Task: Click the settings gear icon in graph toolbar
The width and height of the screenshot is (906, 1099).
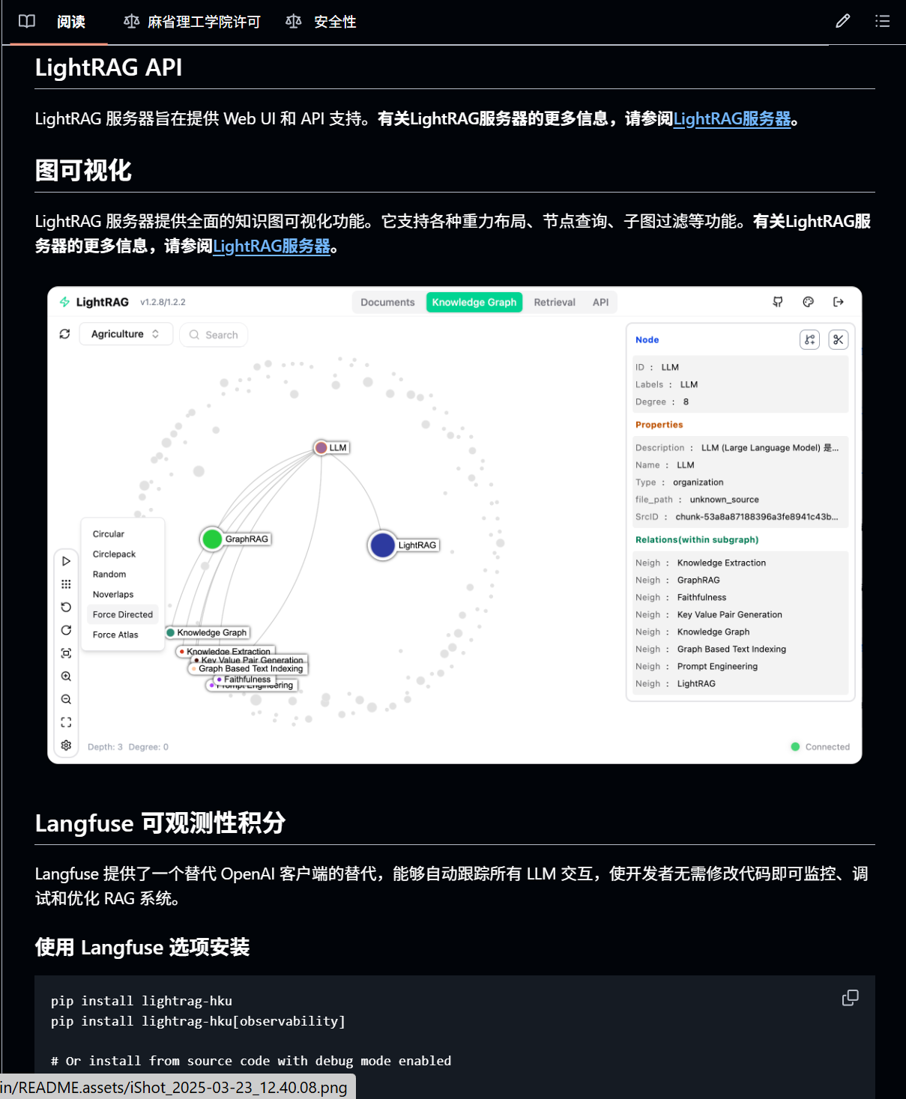Action: pyautogui.click(x=66, y=745)
